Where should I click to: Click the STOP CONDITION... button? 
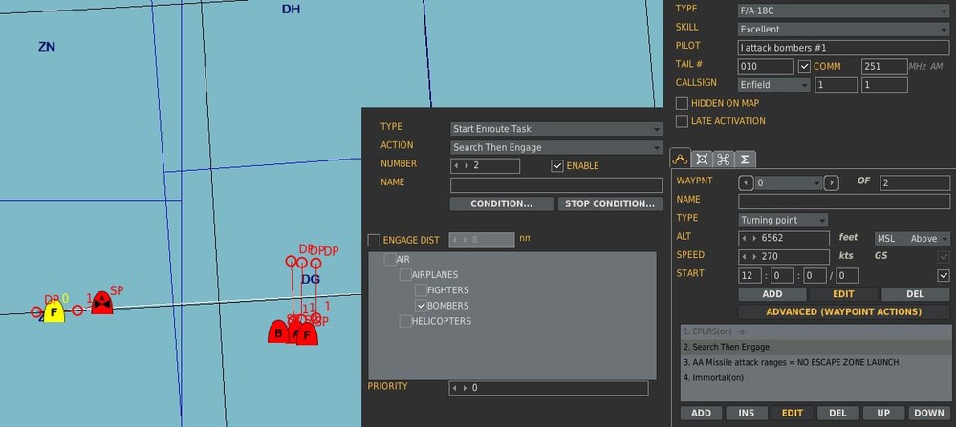coord(610,204)
